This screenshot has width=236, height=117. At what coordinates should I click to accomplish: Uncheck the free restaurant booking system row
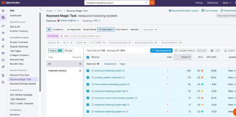(88, 84)
